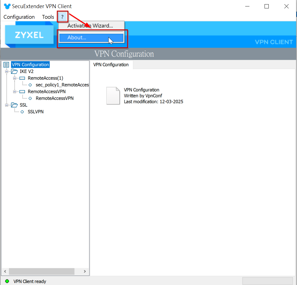Viewport: 297px width, 285px height.
Task: Click the blank document icon in the main pane
Action: pyautogui.click(x=113, y=96)
